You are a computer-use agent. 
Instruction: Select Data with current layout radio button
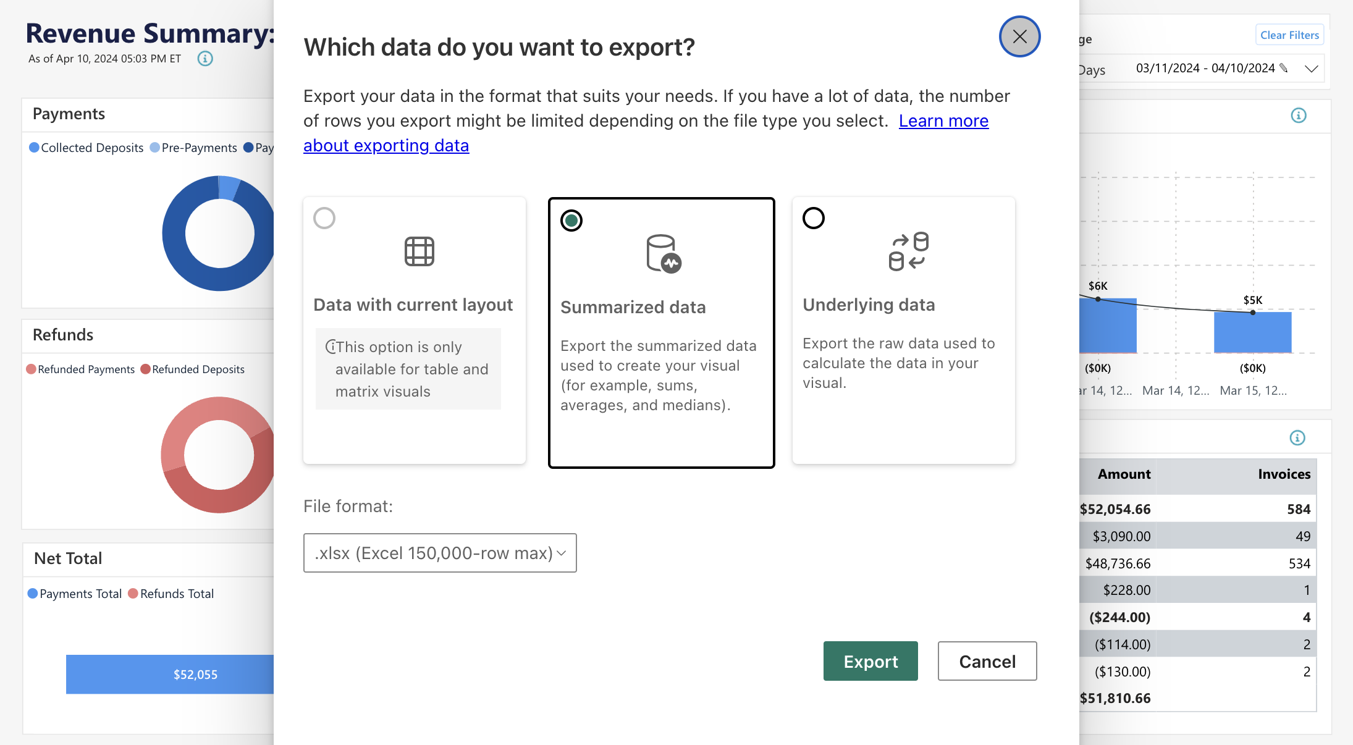[x=324, y=218]
